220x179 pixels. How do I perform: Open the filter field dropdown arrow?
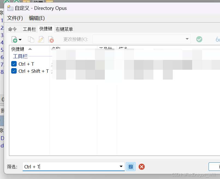click(x=121, y=166)
